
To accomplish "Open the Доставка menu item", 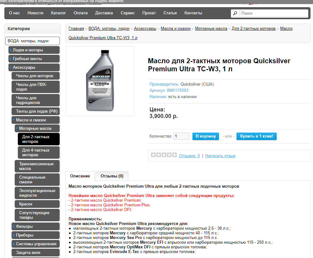I will [104, 13].
